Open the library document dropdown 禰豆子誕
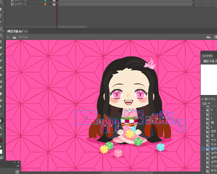 point(209,61)
